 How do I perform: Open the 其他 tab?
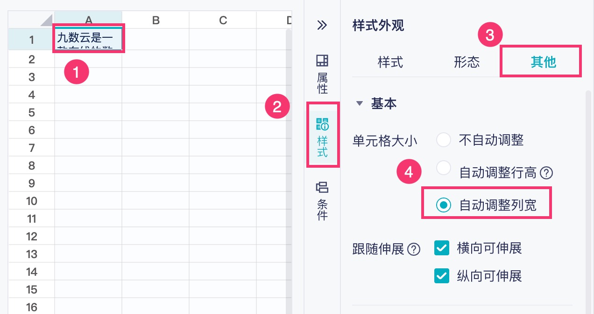coord(543,62)
